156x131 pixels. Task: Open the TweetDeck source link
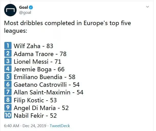(60, 126)
